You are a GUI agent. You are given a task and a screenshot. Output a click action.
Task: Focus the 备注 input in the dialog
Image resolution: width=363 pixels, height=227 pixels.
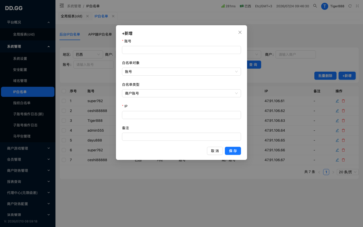181,137
